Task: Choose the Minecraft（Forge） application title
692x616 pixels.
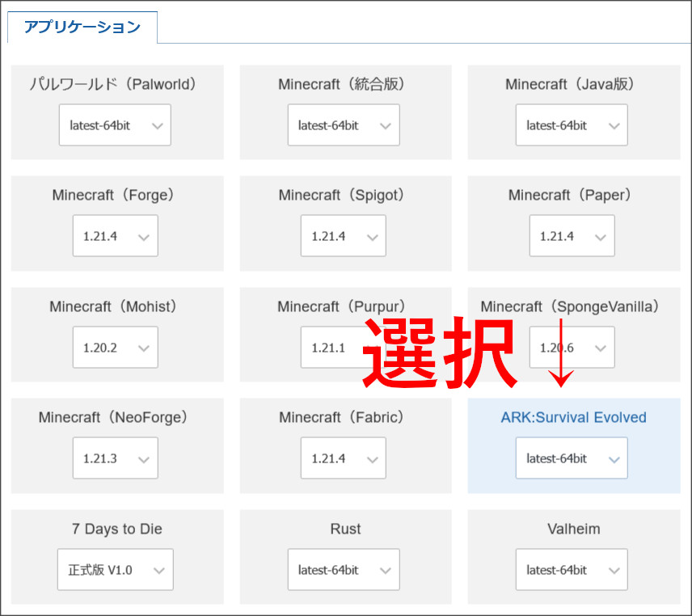Action: [x=113, y=195]
